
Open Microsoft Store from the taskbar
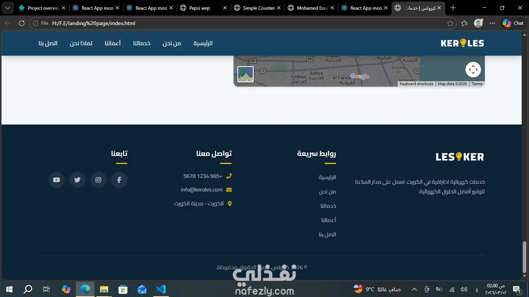click(x=123, y=289)
